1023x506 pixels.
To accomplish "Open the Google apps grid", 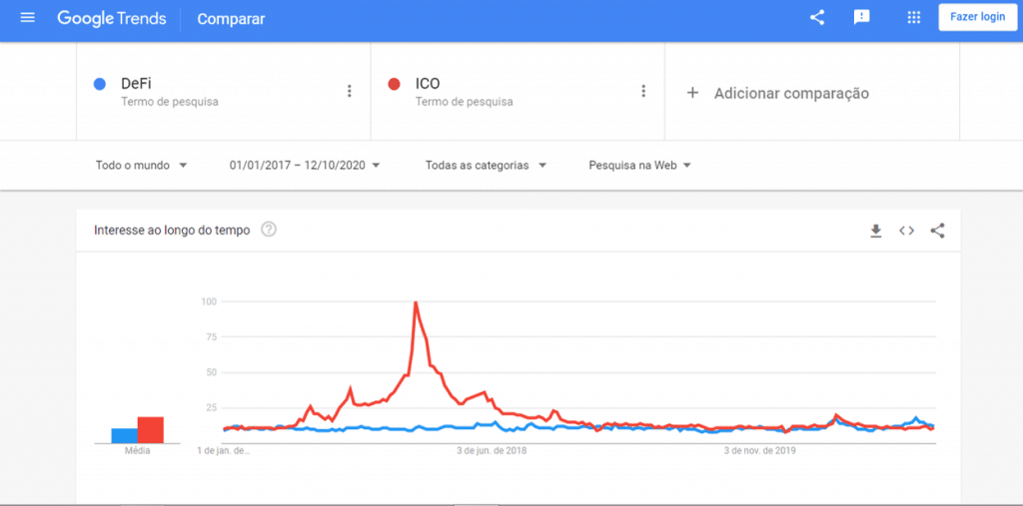I will point(914,18).
